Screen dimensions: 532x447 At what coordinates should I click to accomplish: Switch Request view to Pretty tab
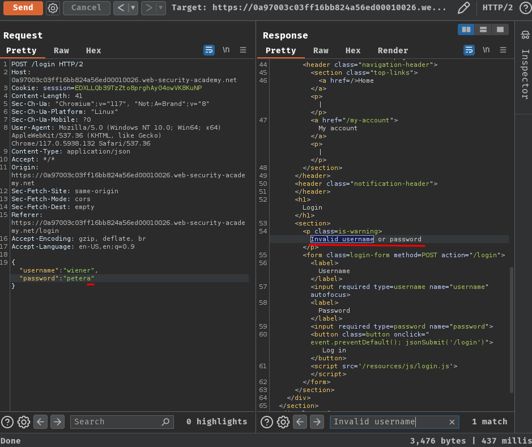22,50
